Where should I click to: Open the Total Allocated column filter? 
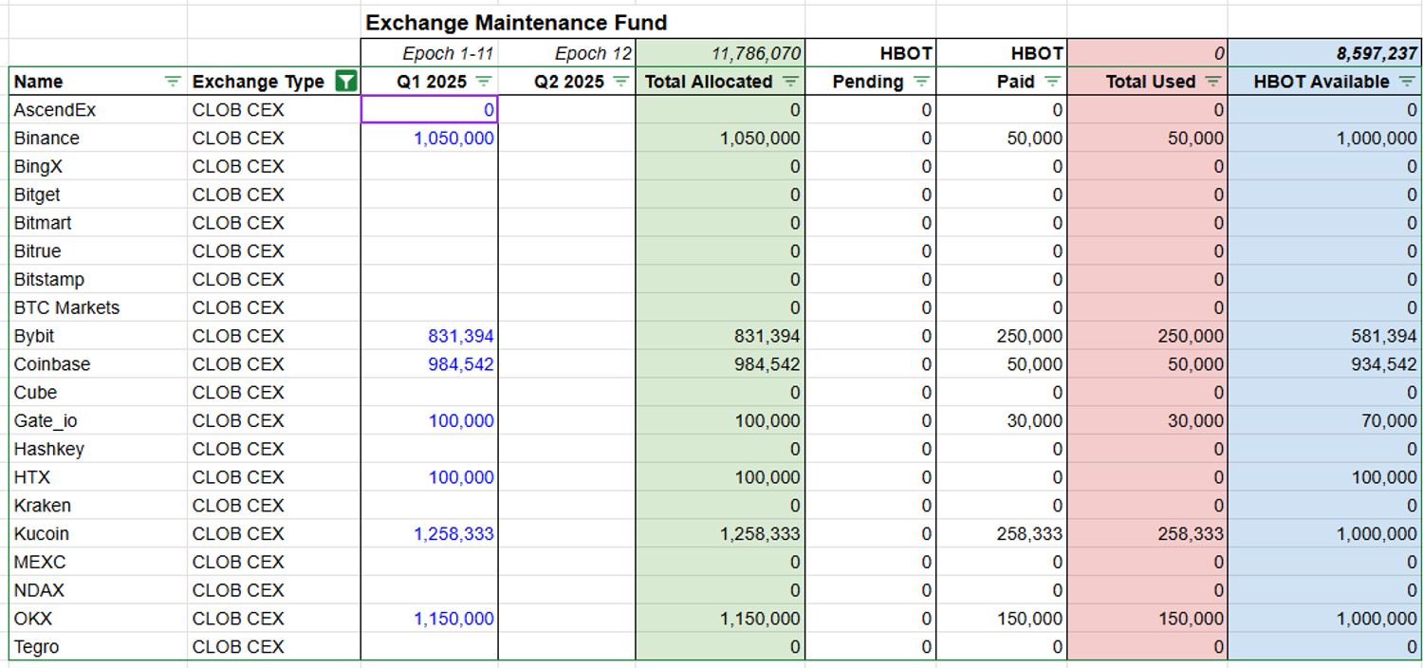(x=790, y=82)
